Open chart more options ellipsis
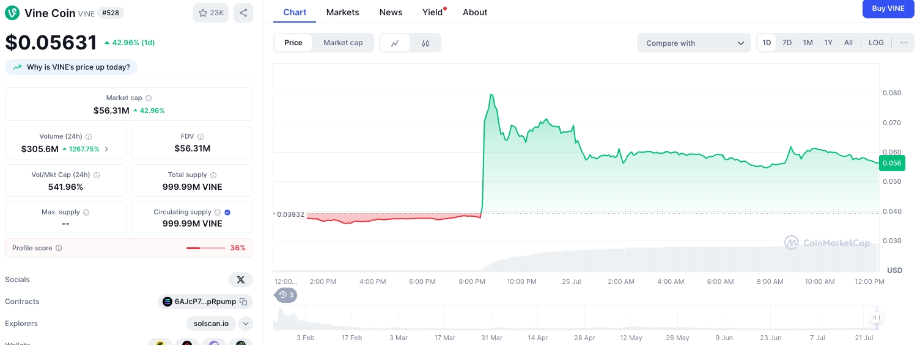The image size is (920, 345). point(903,43)
